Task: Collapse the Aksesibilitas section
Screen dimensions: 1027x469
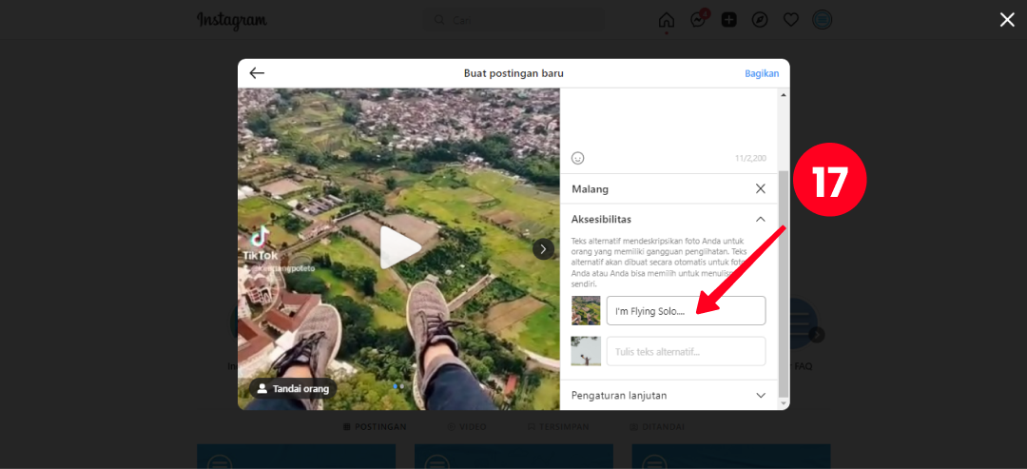Action: 761,219
